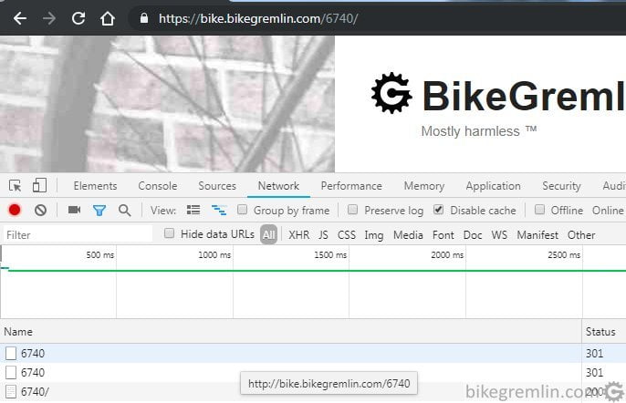The image size is (626, 403).
Task: Click the 2500 ms timeline marker
Action: click(x=564, y=255)
